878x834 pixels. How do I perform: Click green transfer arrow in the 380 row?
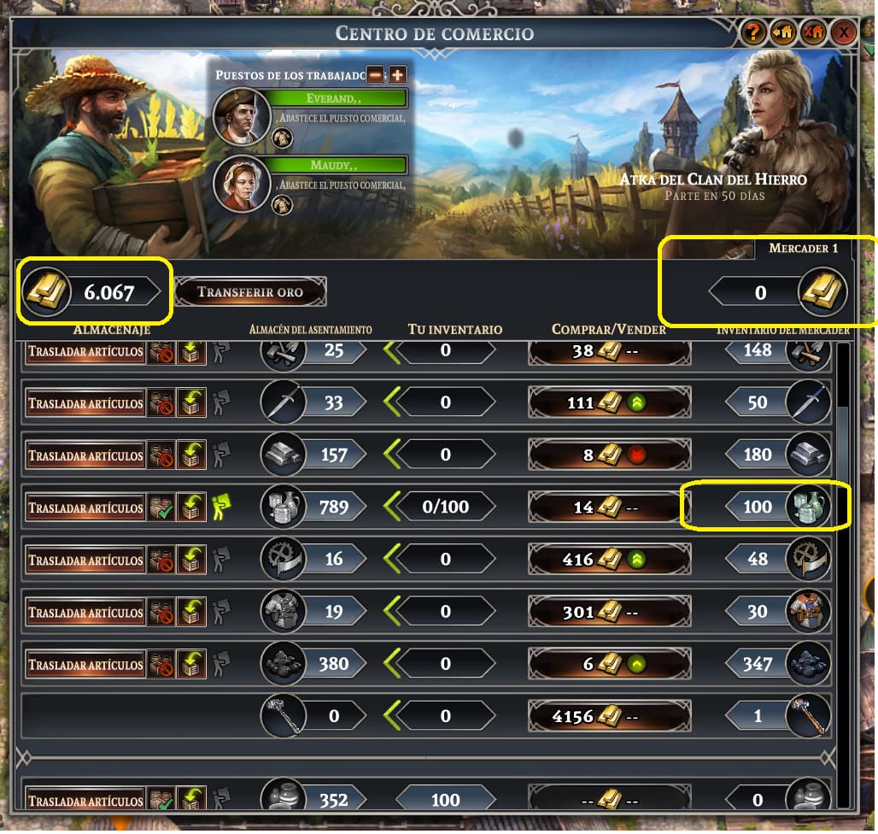click(393, 664)
